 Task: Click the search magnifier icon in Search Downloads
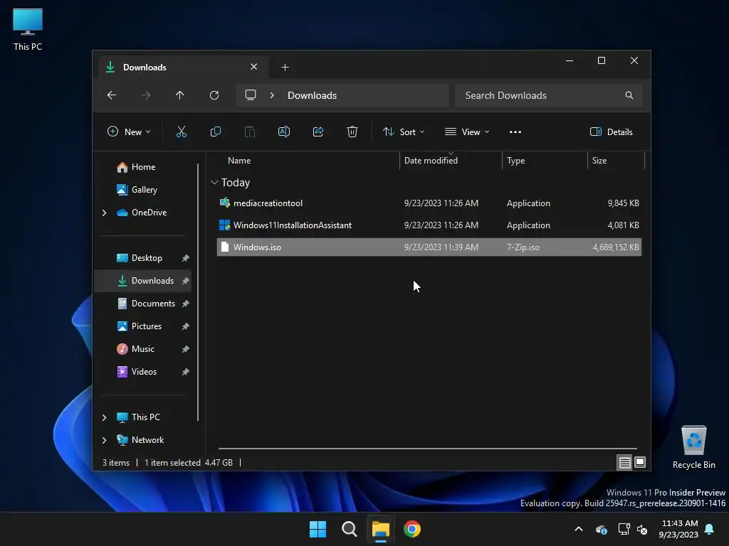(629, 95)
